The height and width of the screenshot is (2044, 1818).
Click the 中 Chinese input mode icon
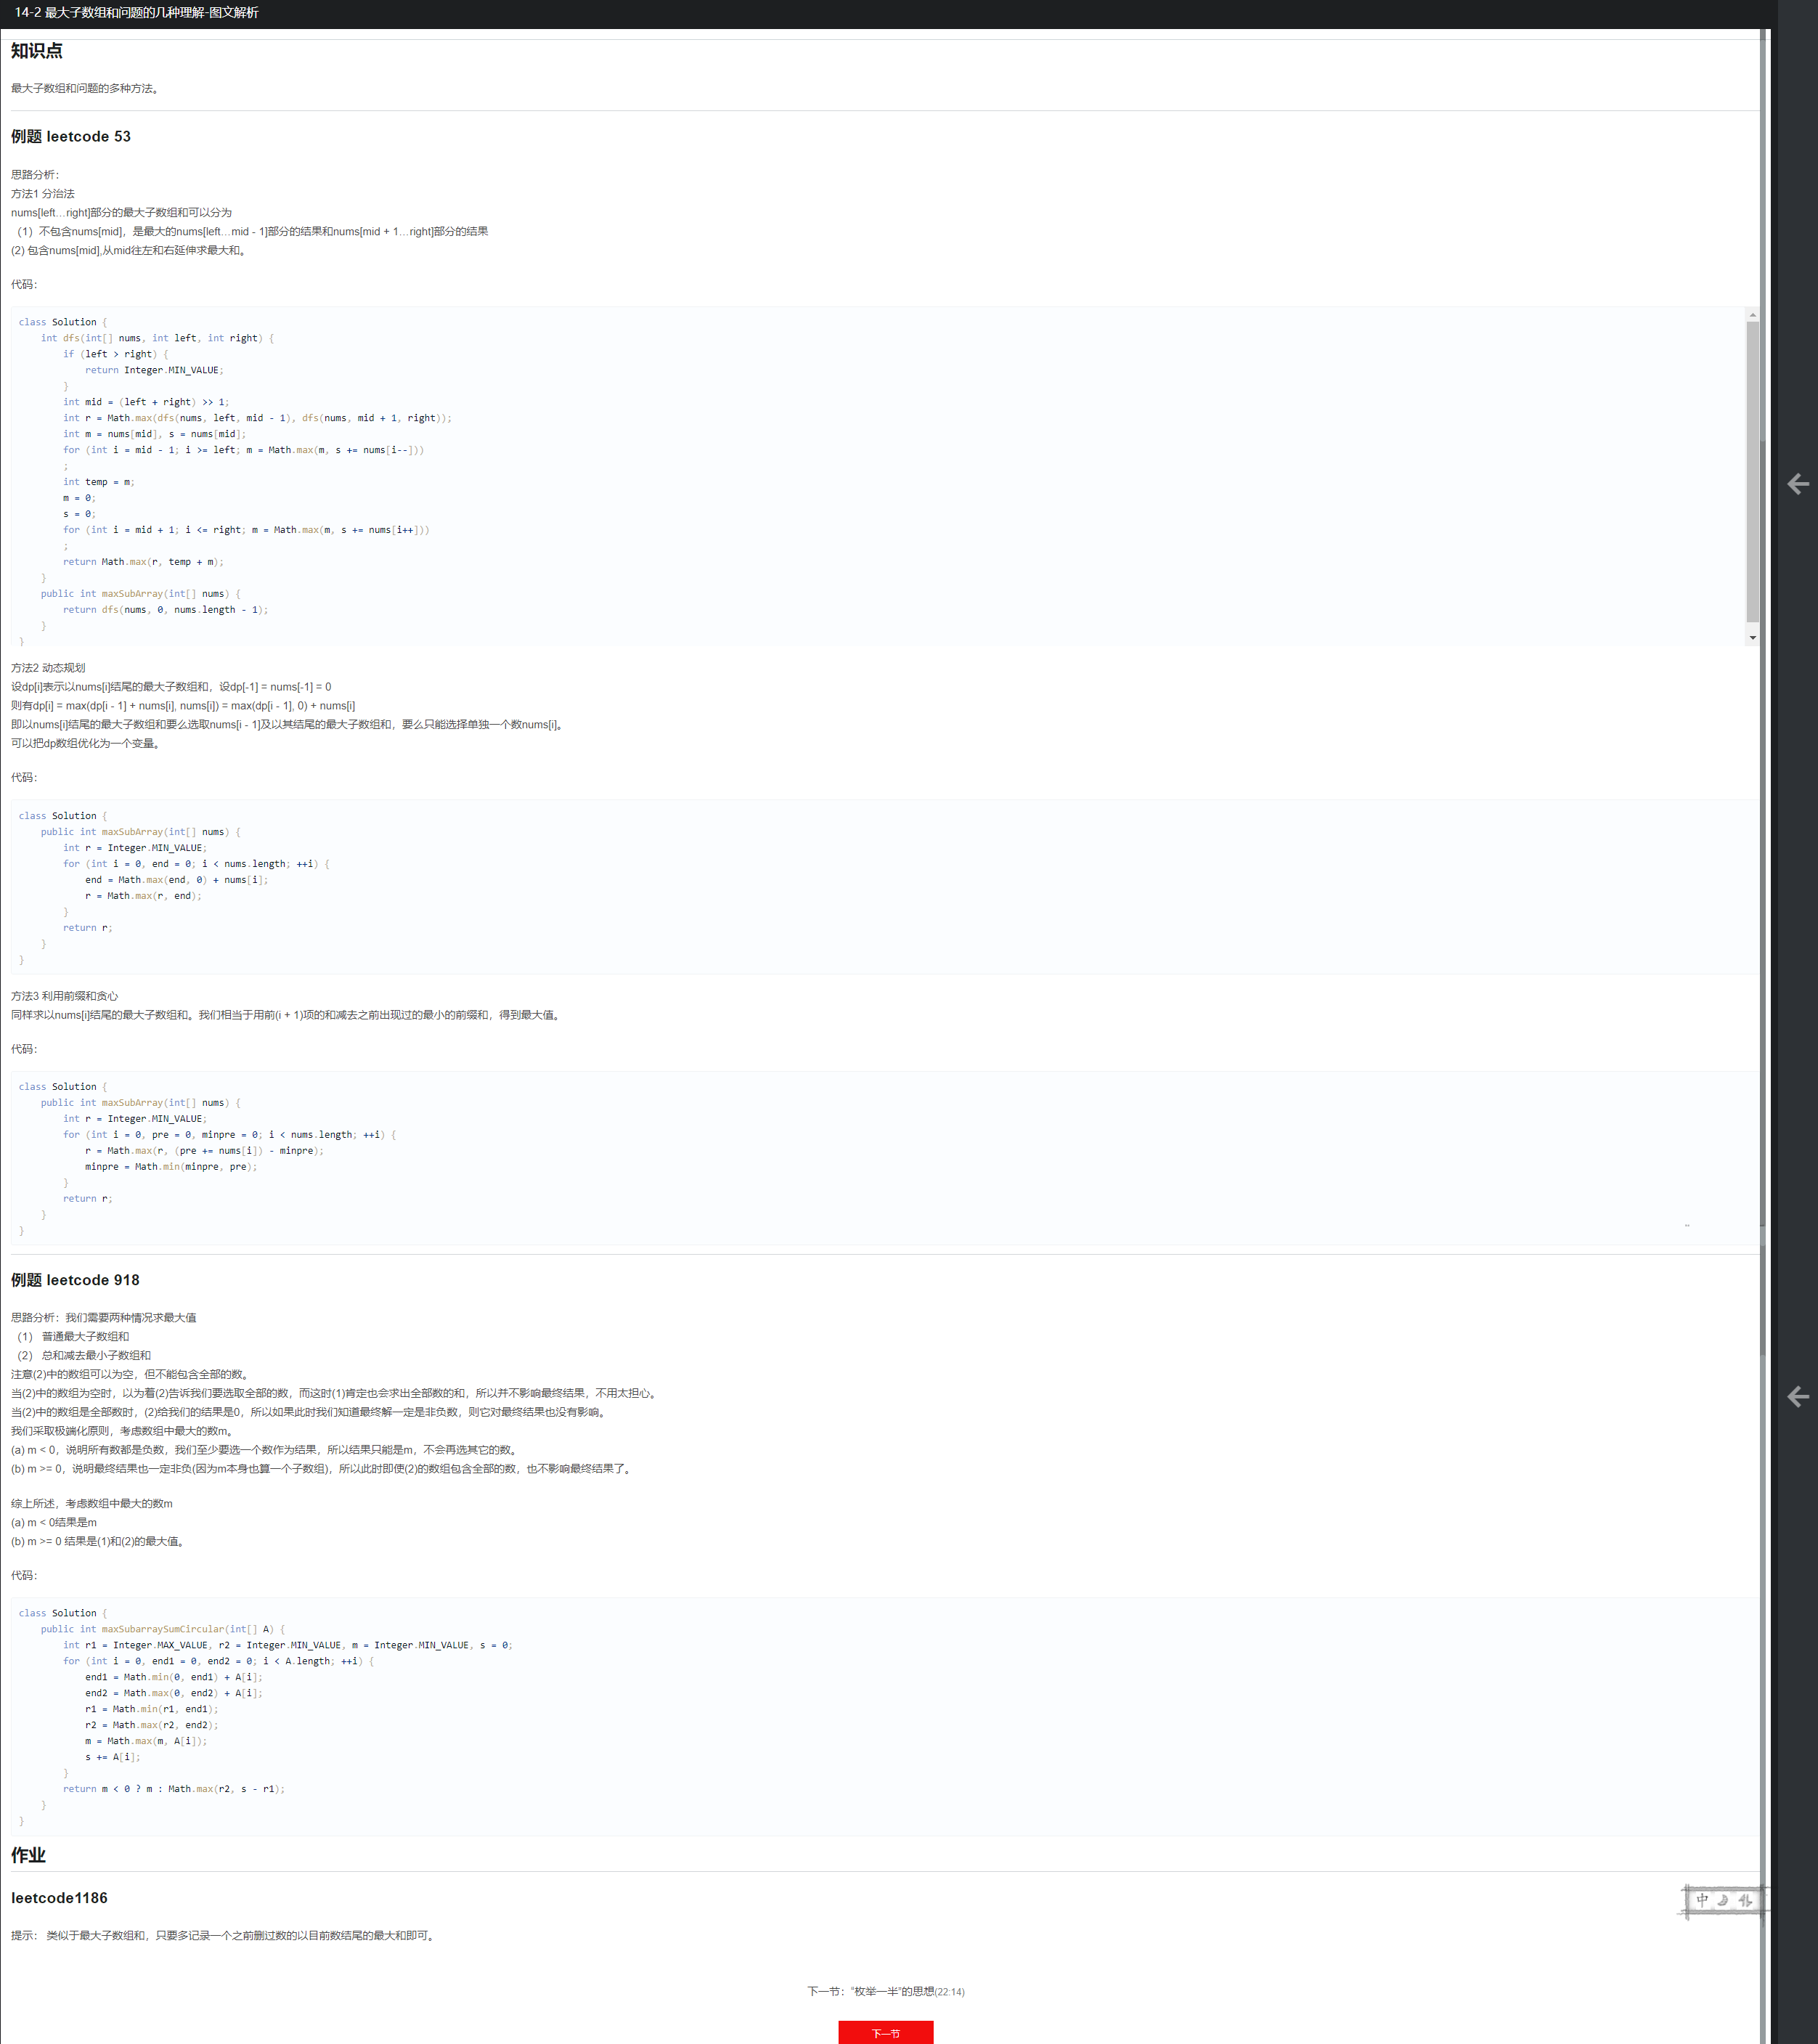[1702, 1900]
